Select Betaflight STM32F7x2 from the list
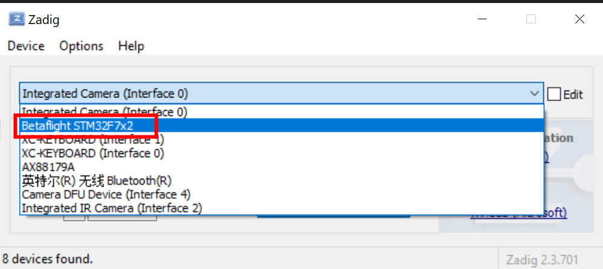 pos(281,125)
